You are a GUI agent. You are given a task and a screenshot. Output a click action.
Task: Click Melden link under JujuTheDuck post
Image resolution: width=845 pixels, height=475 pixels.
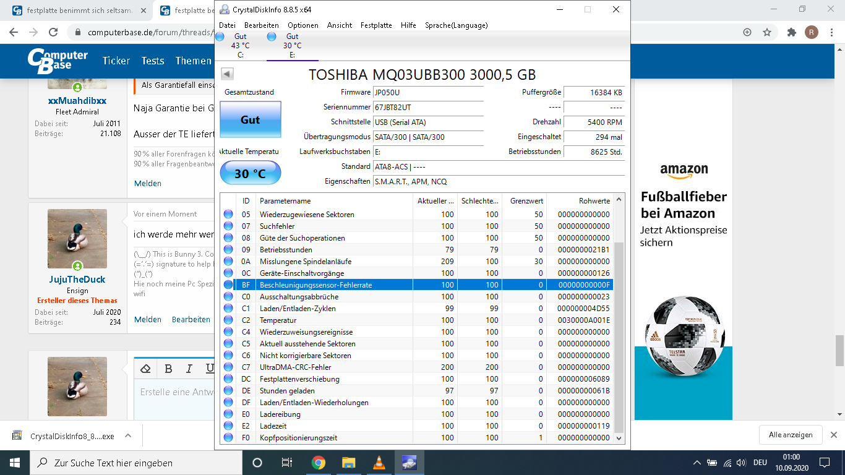click(x=148, y=319)
